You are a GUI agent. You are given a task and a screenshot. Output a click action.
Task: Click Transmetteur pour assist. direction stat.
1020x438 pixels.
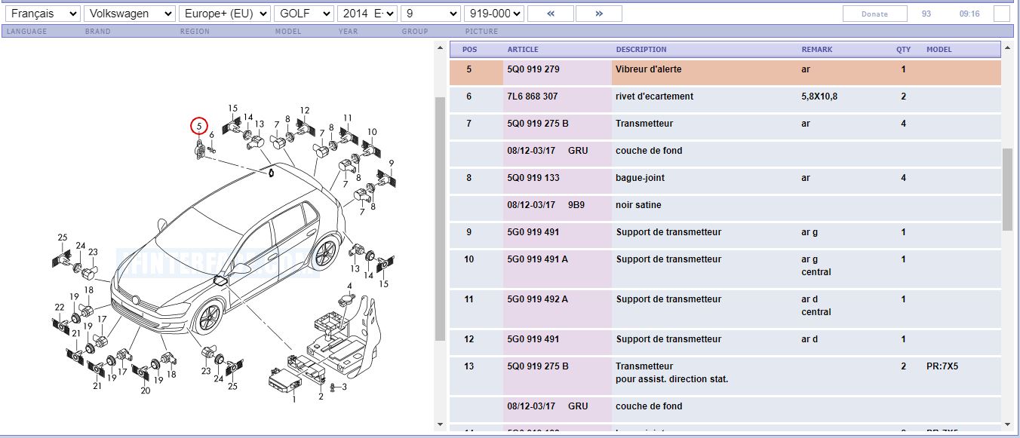click(672, 373)
